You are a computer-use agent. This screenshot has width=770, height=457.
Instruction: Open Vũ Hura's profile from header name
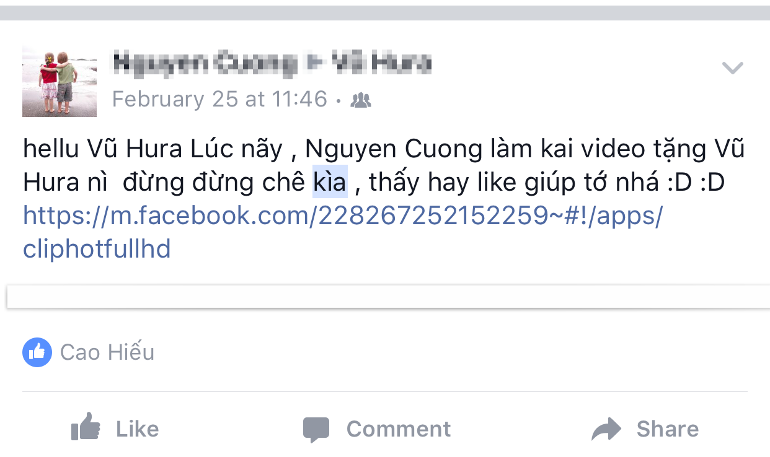coord(382,63)
